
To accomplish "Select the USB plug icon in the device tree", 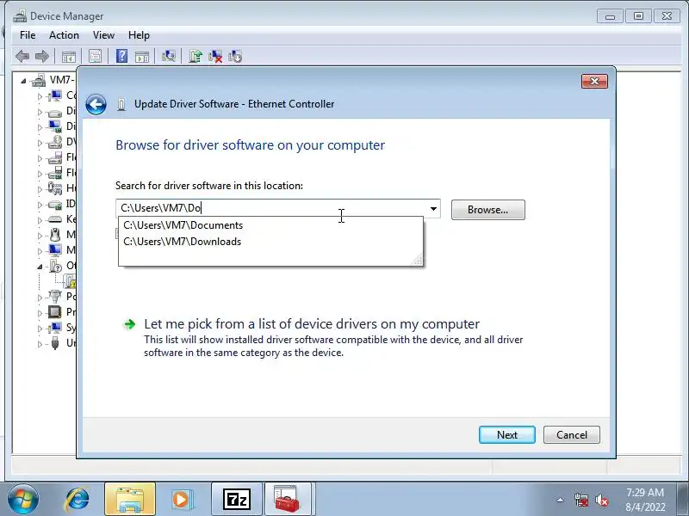I will [x=55, y=342].
